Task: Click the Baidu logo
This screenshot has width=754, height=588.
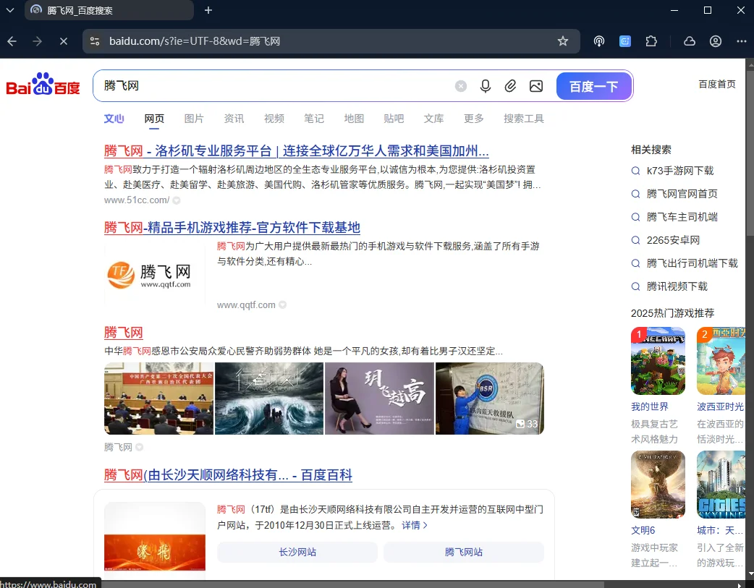Action: coord(43,85)
